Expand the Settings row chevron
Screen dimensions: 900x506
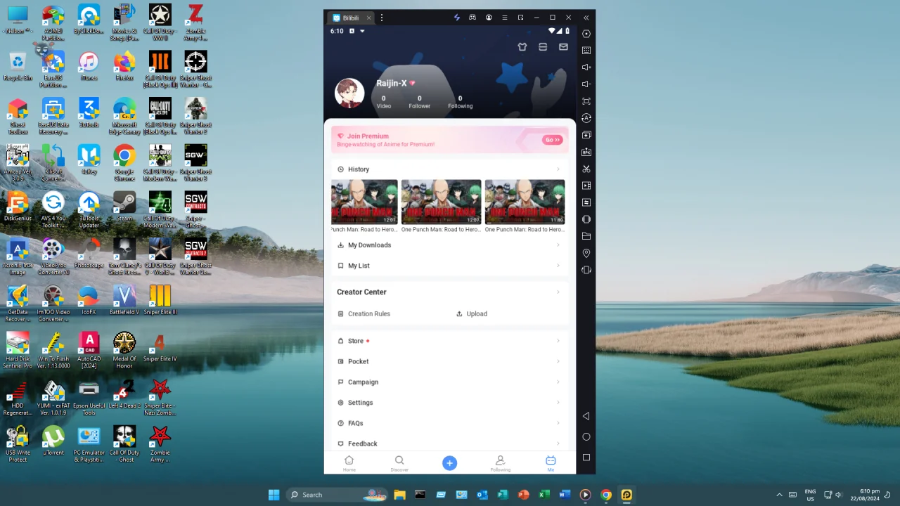tap(558, 403)
